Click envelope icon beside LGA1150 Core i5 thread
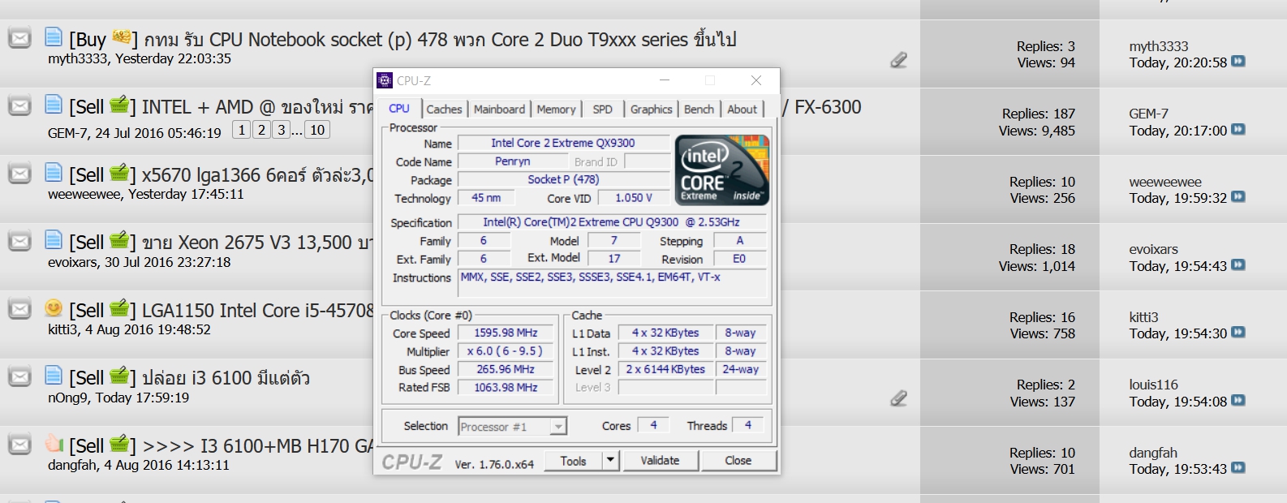This screenshot has width=1287, height=503. pos(19,309)
